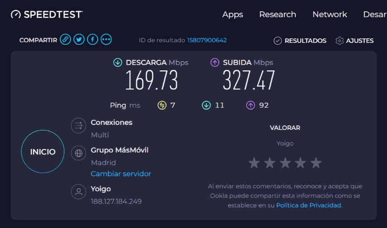Viewport: 387px width, 228px height.
Task: Copy the result link via chain icon
Action: pos(65,39)
